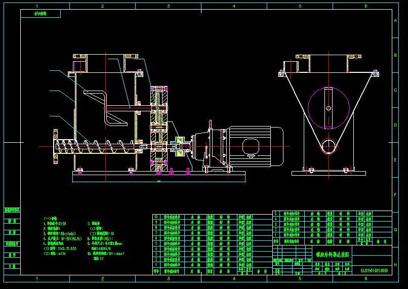Screen dimensions: 408x289
Task: Click the electric motor body in side view
Action: point(256,146)
